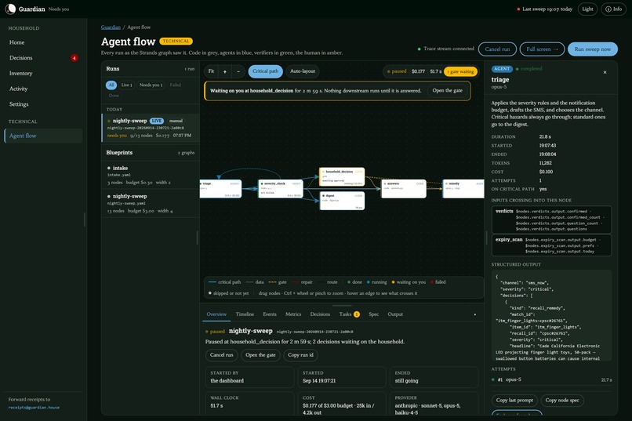Click the small dot at tab row end

point(475,314)
